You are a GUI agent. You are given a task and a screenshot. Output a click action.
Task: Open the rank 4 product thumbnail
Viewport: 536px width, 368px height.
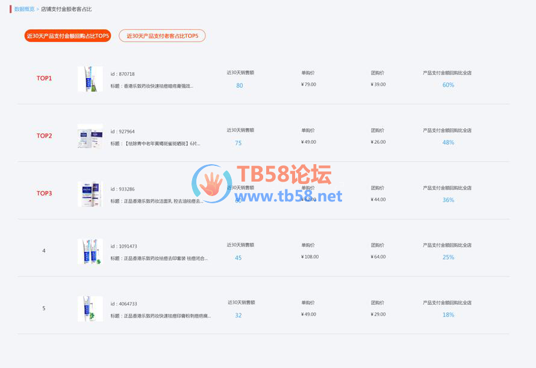click(90, 251)
